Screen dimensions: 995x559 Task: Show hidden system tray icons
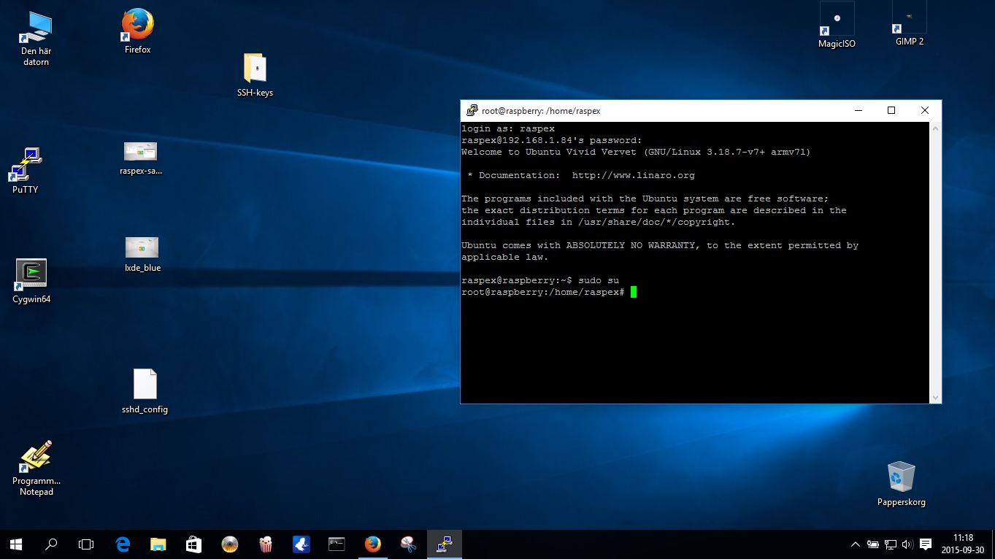[x=856, y=544]
